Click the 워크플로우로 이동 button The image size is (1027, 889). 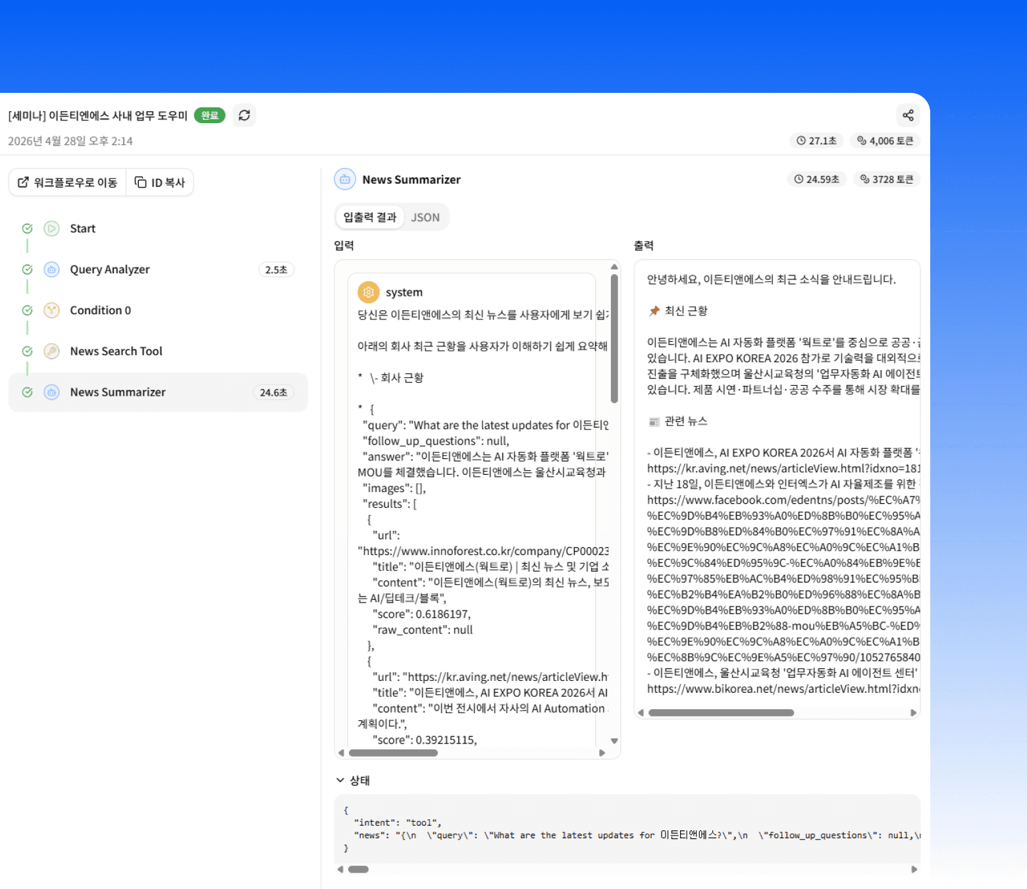tap(67, 182)
